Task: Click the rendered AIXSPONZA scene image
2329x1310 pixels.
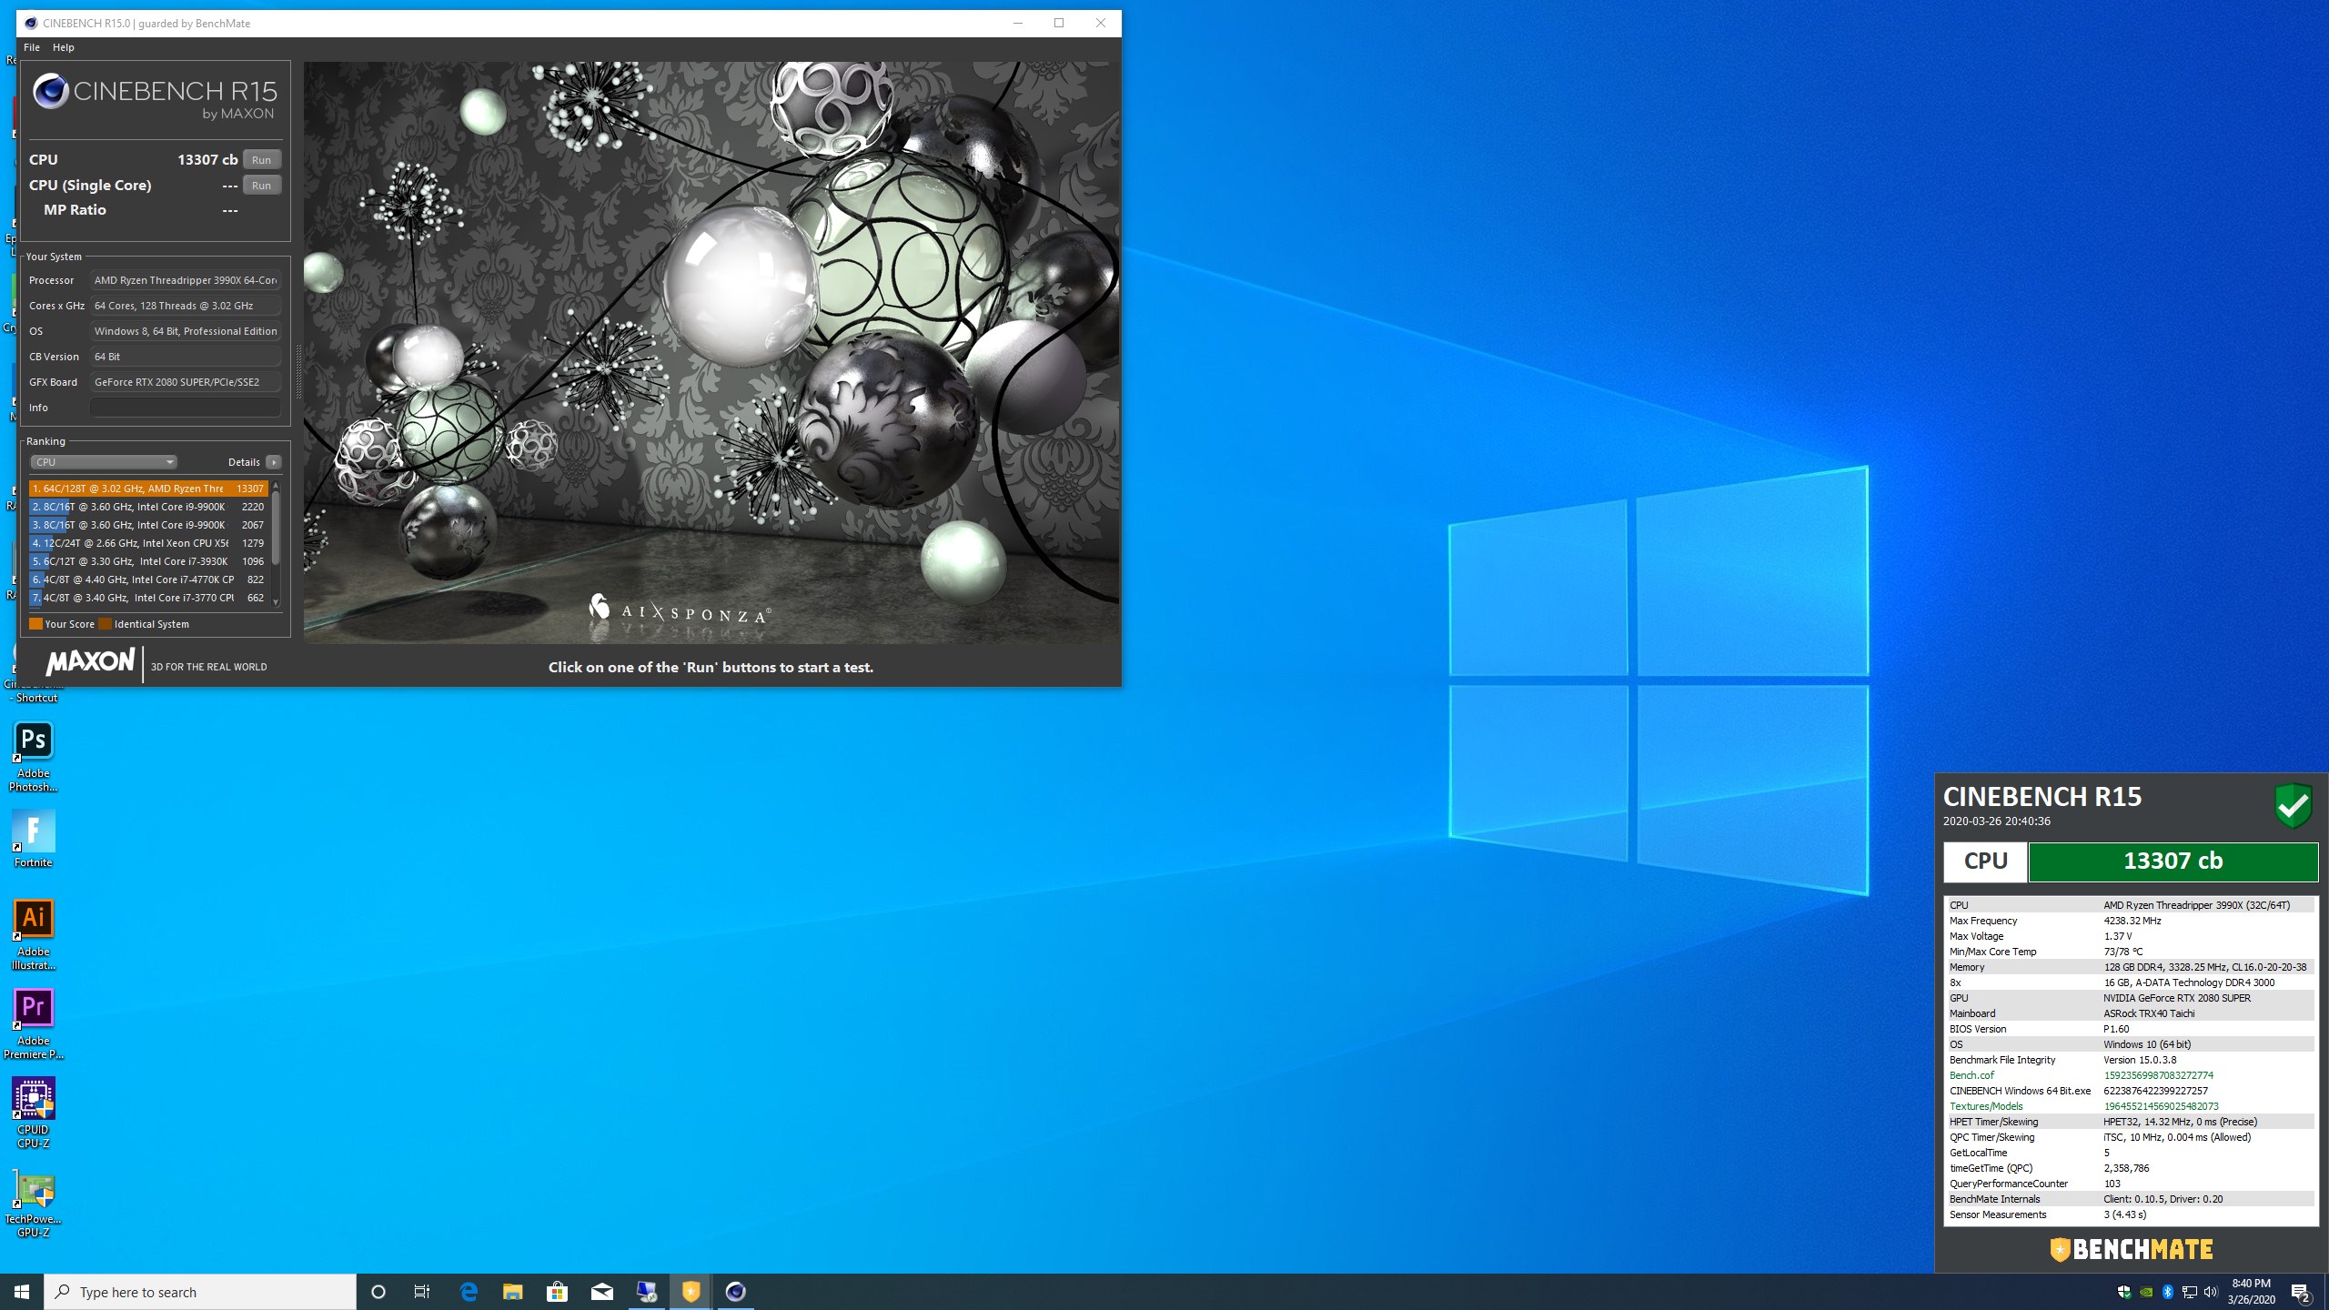Action: pos(711,353)
